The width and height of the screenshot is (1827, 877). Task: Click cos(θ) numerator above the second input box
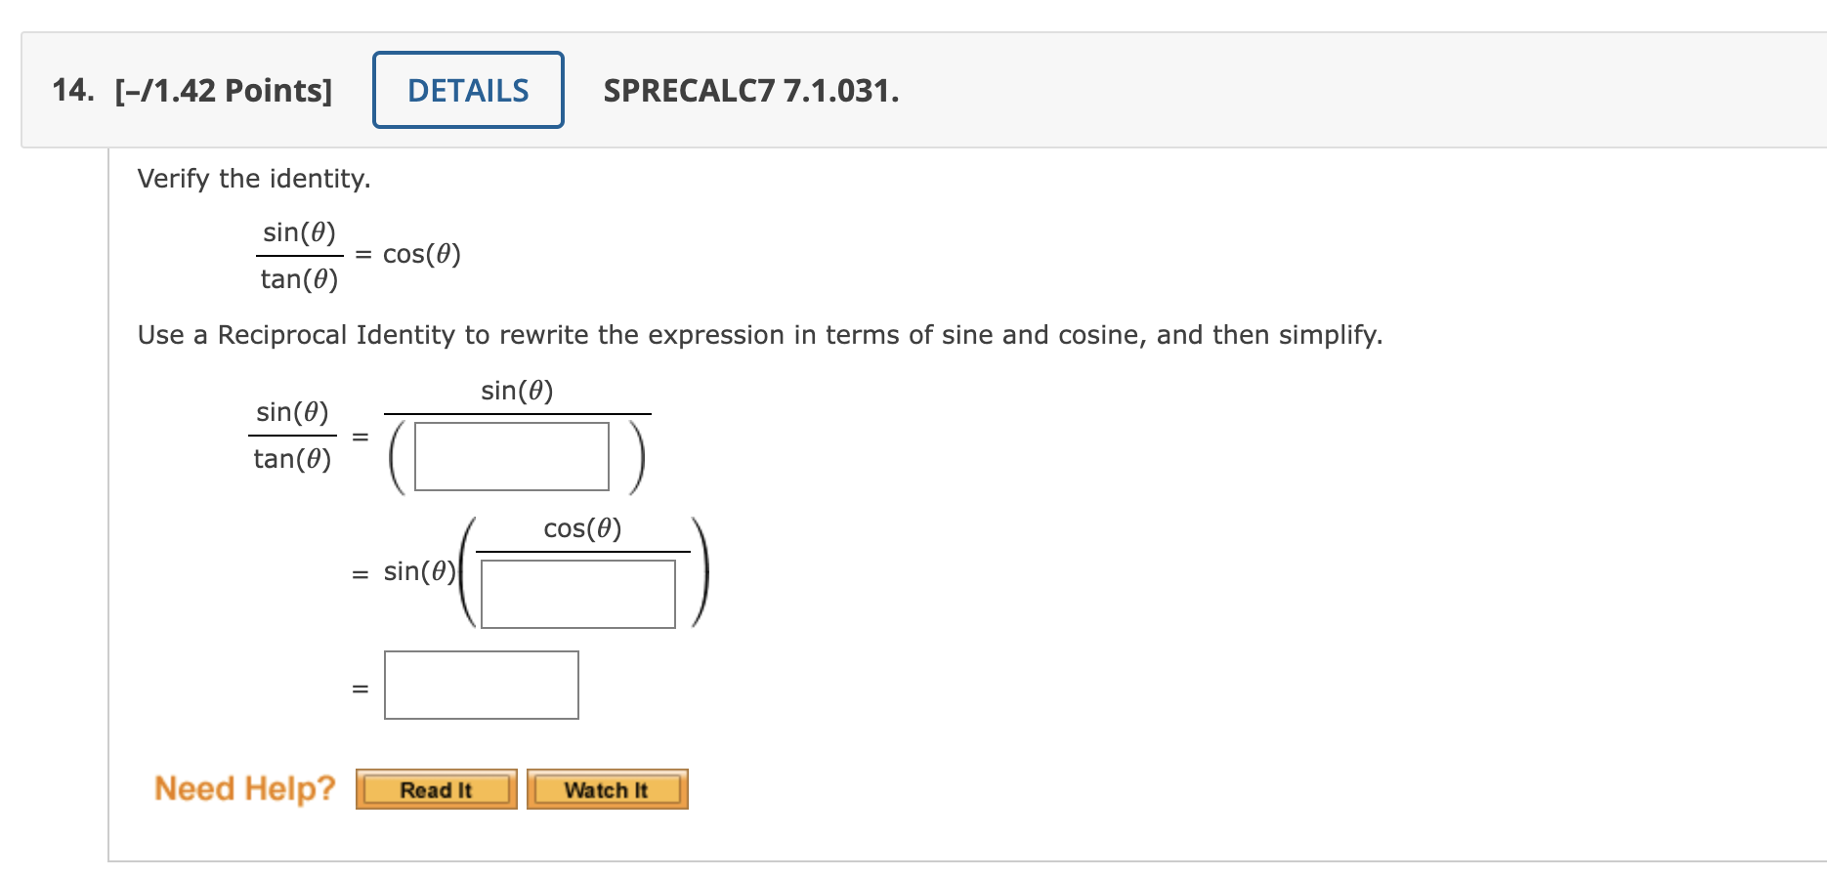pos(582,528)
